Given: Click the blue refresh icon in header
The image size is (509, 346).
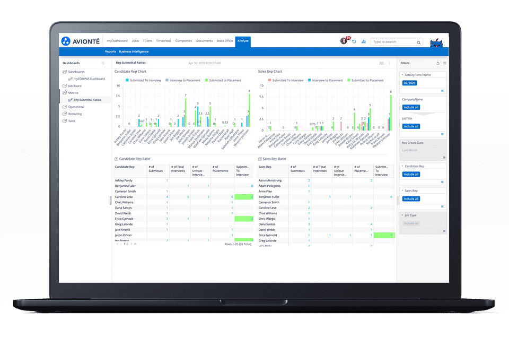Looking at the screenshot, I should tap(354, 41).
